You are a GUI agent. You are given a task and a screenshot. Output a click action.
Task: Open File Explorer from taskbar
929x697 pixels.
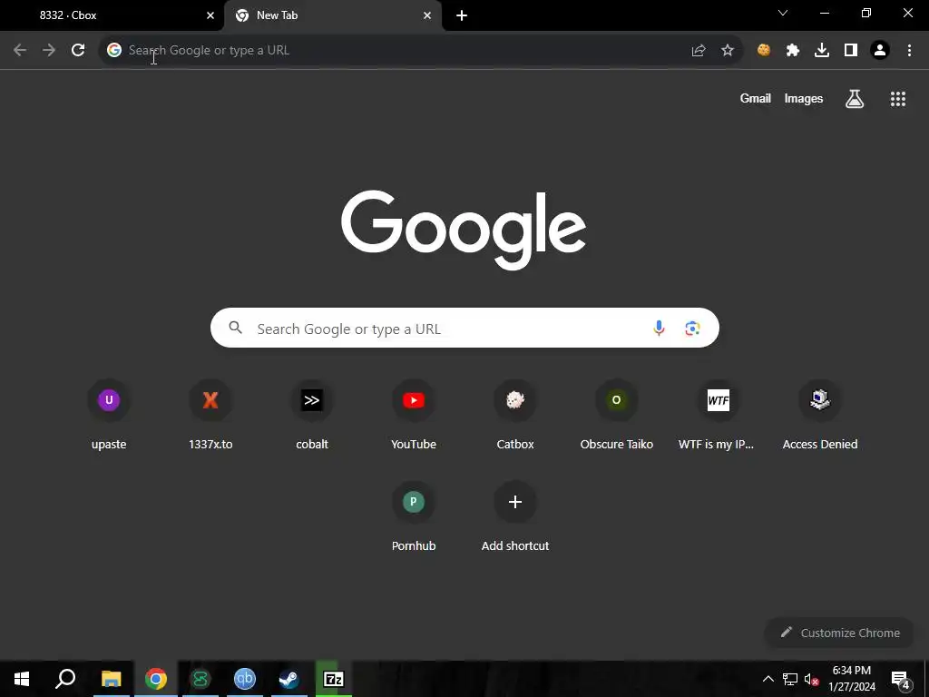[111, 679]
